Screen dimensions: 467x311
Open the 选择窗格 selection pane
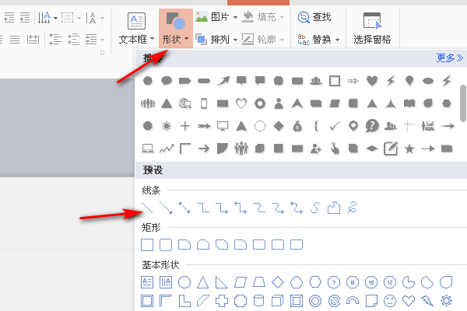(372, 29)
